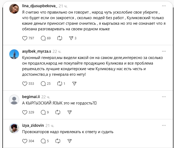Like asylbek_myrza.s's comment
The image size is (174, 148).
pos(25,84)
